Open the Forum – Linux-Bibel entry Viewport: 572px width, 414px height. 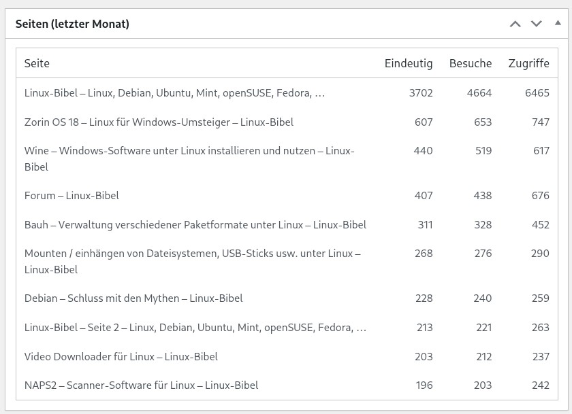click(71, 196)
